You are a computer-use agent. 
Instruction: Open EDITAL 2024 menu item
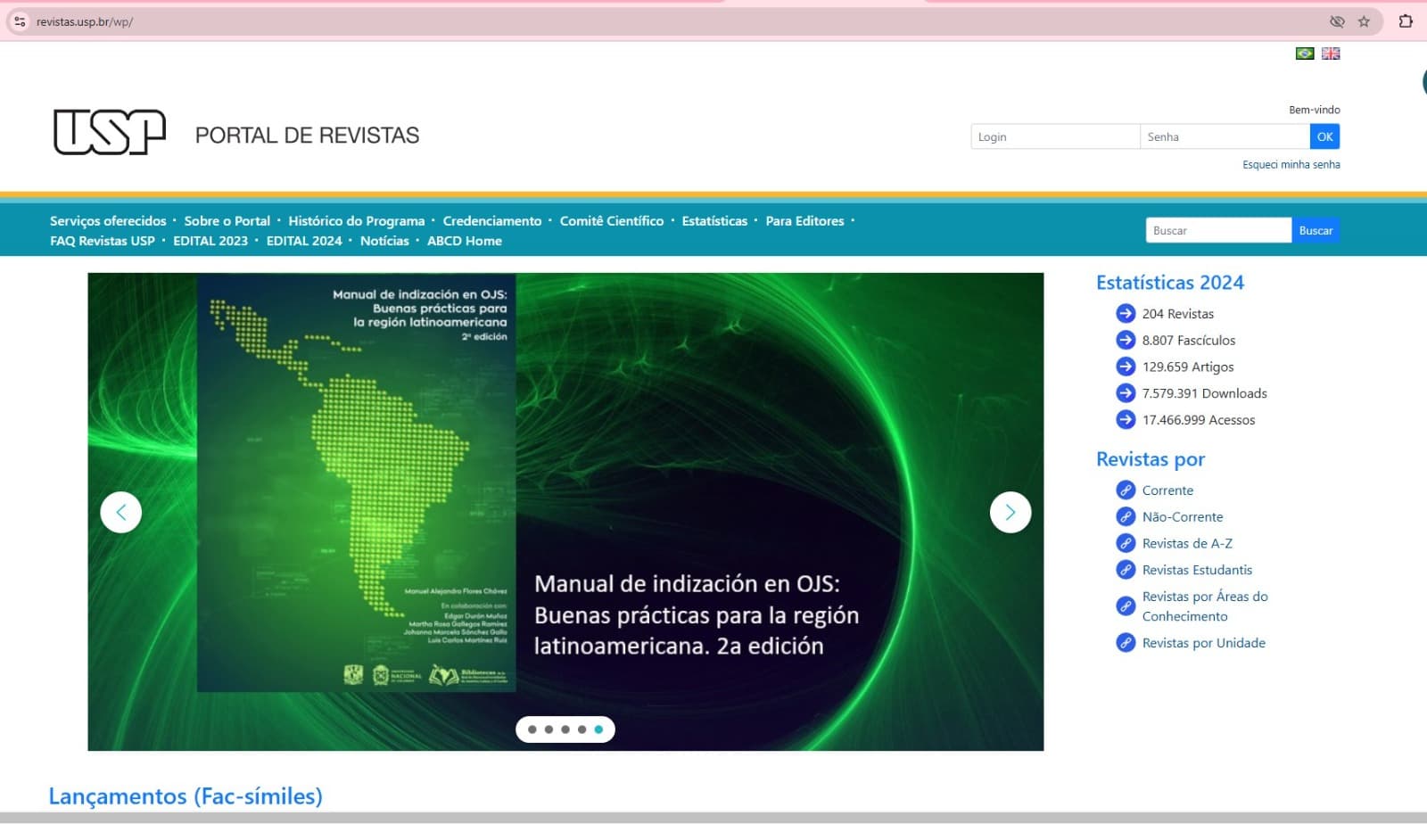click(x=304, y=241)
